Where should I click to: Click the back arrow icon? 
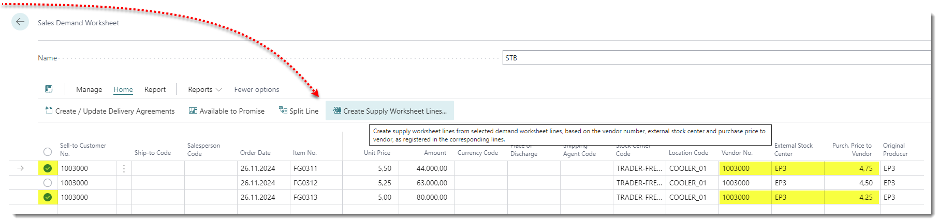click(20, 22)
